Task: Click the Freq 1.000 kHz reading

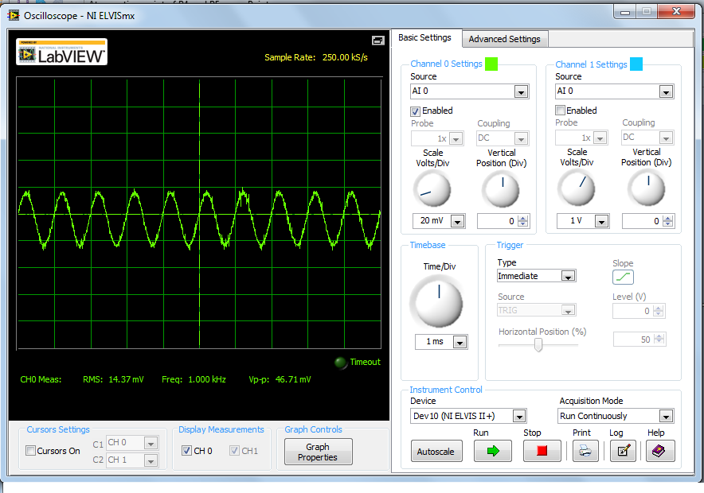Action: point(194,379)
